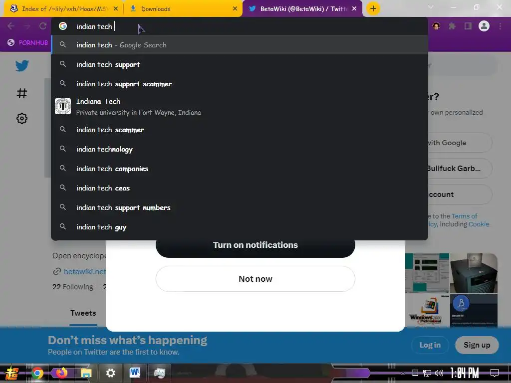Open the 22 Following link
Viewport: 511px width, 383px height.
(x=73, y=287)
